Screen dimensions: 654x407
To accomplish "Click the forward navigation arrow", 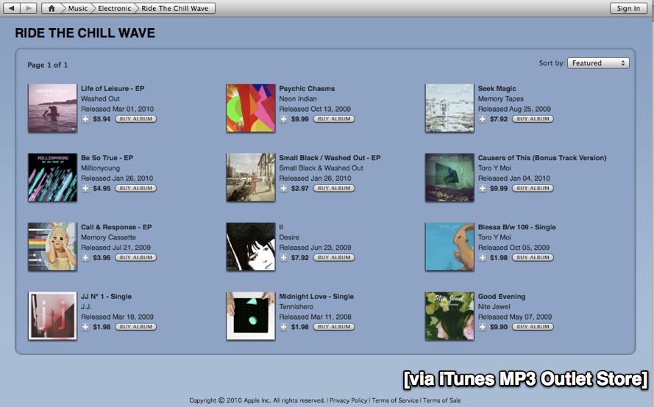I will click(28, 8).
